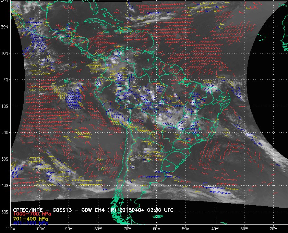Click the dense blue wind barb cluster near 90W
The height and width of the screenshot is (233, 288).
pyautogui.click(x=74, y=99)
